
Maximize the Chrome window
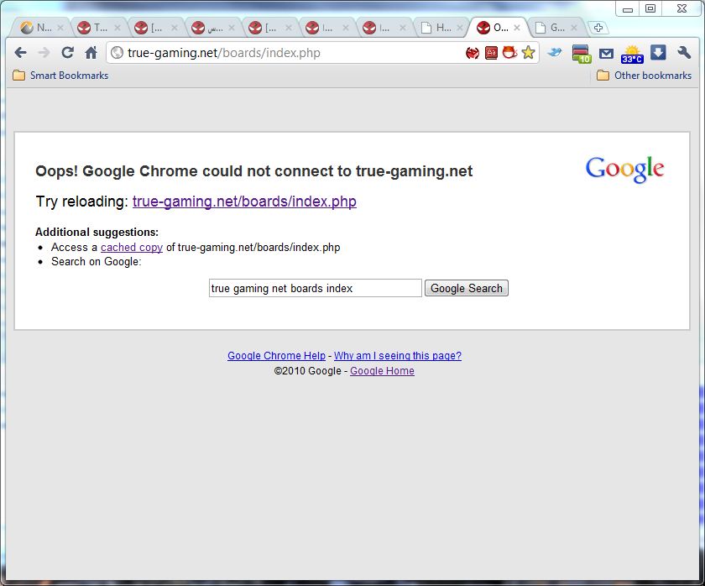tap(650, 8)
